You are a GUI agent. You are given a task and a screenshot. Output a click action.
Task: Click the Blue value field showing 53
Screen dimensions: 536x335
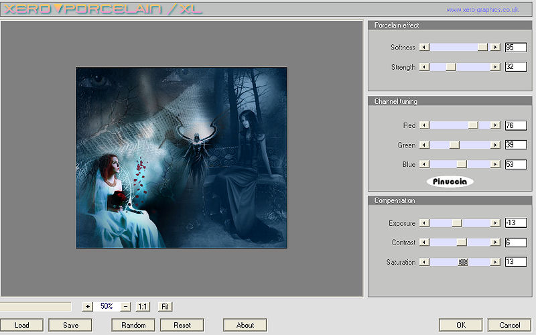click(x=516, y=164)
